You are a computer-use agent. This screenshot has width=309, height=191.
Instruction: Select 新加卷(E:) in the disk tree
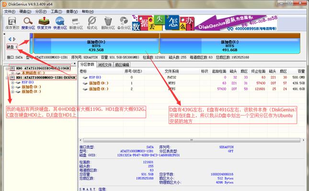point(31,92)
